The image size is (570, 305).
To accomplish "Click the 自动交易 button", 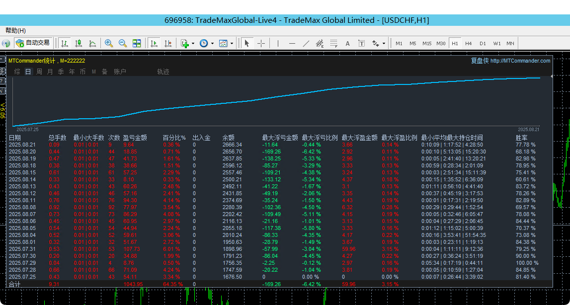I will 33,43.
